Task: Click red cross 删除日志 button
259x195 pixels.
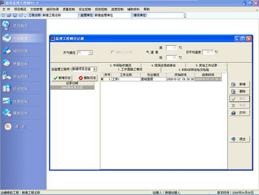Action: 87,78
